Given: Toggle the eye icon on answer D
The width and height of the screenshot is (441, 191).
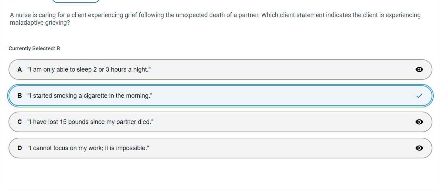Looking at the screenshot, I should [419, 148].
